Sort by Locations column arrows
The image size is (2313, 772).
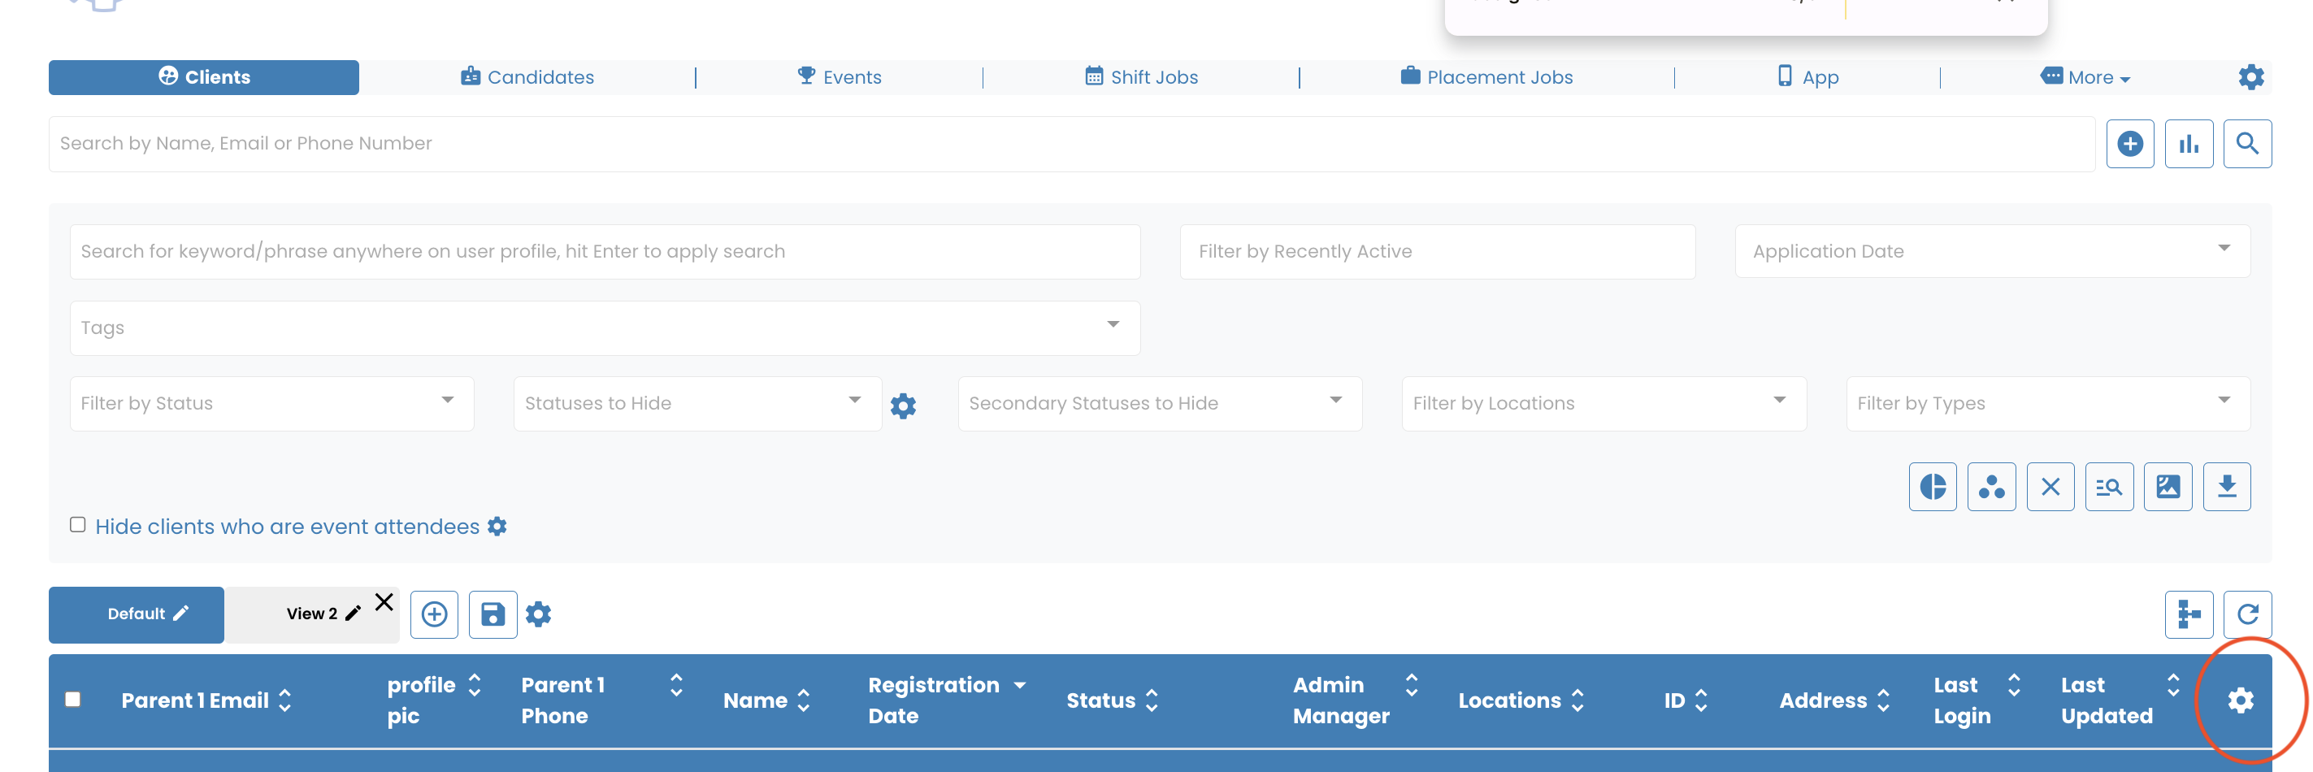[1577, 700]
